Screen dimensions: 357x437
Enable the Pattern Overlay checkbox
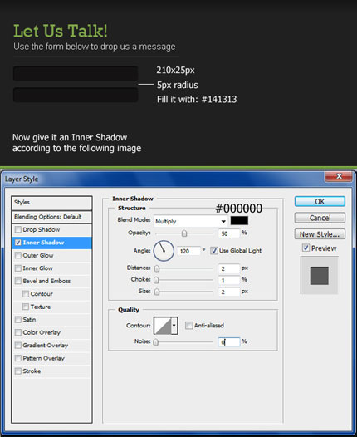(x=18, y=358)
